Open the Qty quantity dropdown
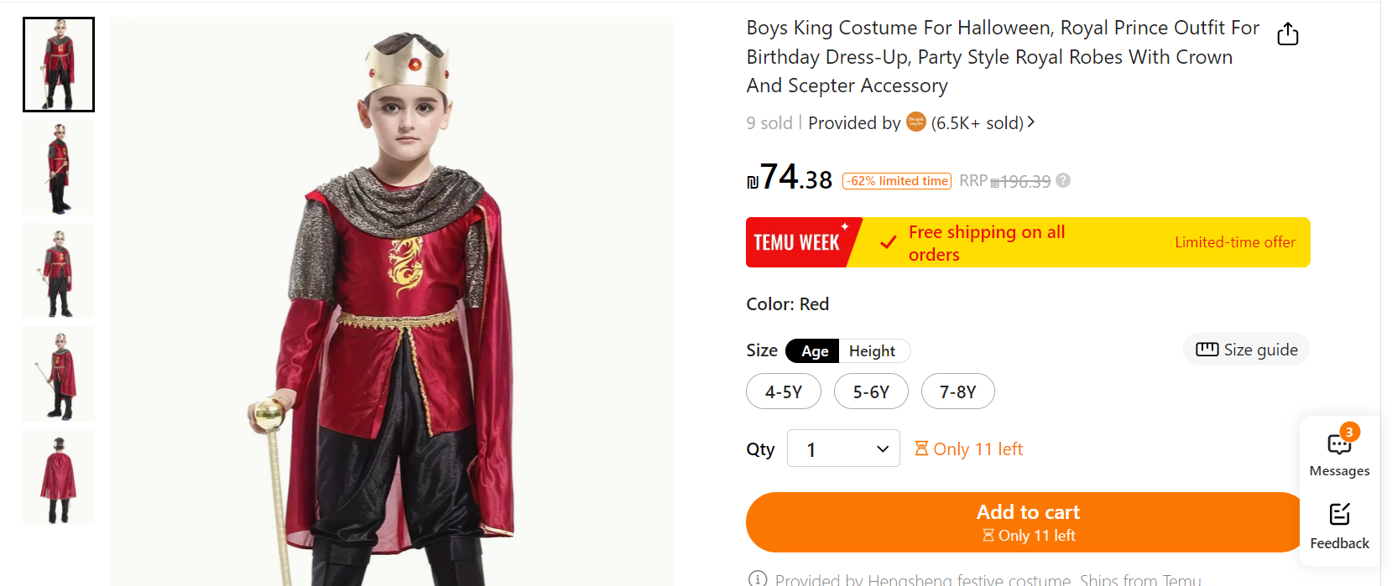 (x=843, y=449)
